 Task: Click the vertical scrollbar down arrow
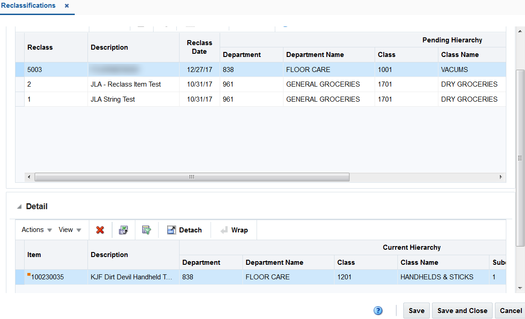[520, 288]
